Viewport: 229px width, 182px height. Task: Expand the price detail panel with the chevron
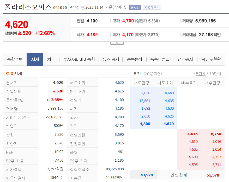click(x=117, y=43)
